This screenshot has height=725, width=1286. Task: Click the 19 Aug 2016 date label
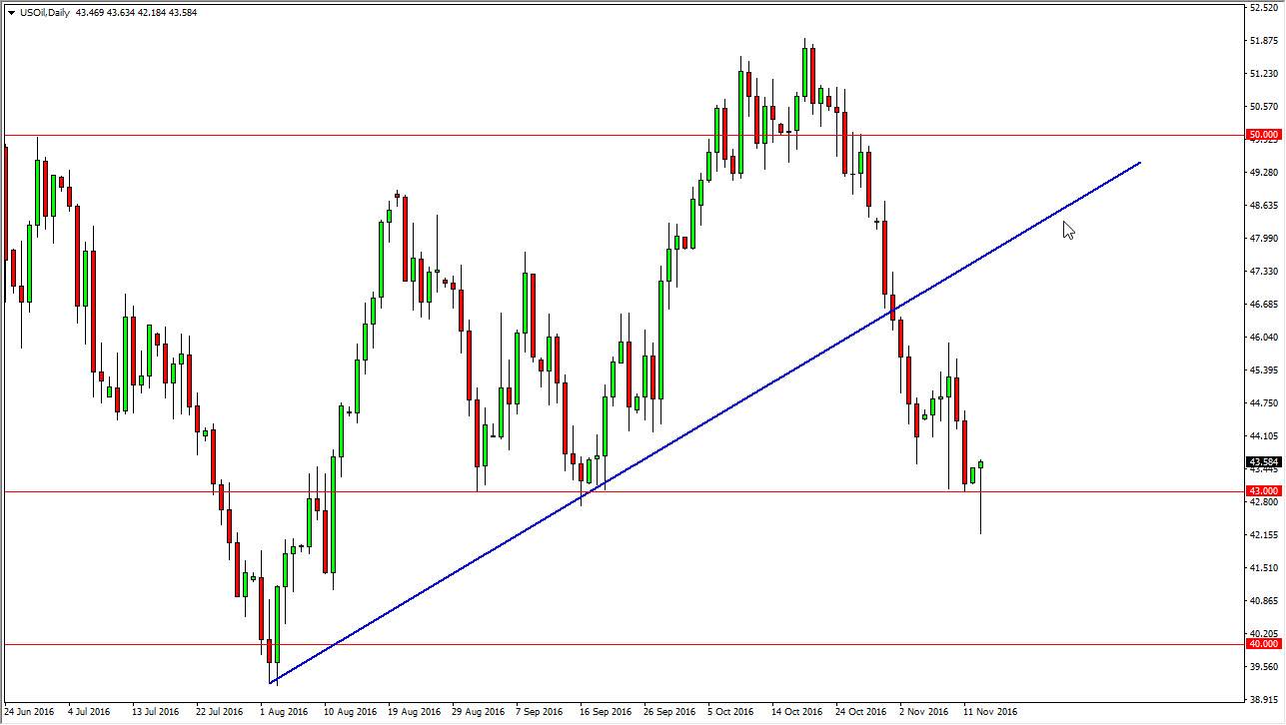pos(415,712)
